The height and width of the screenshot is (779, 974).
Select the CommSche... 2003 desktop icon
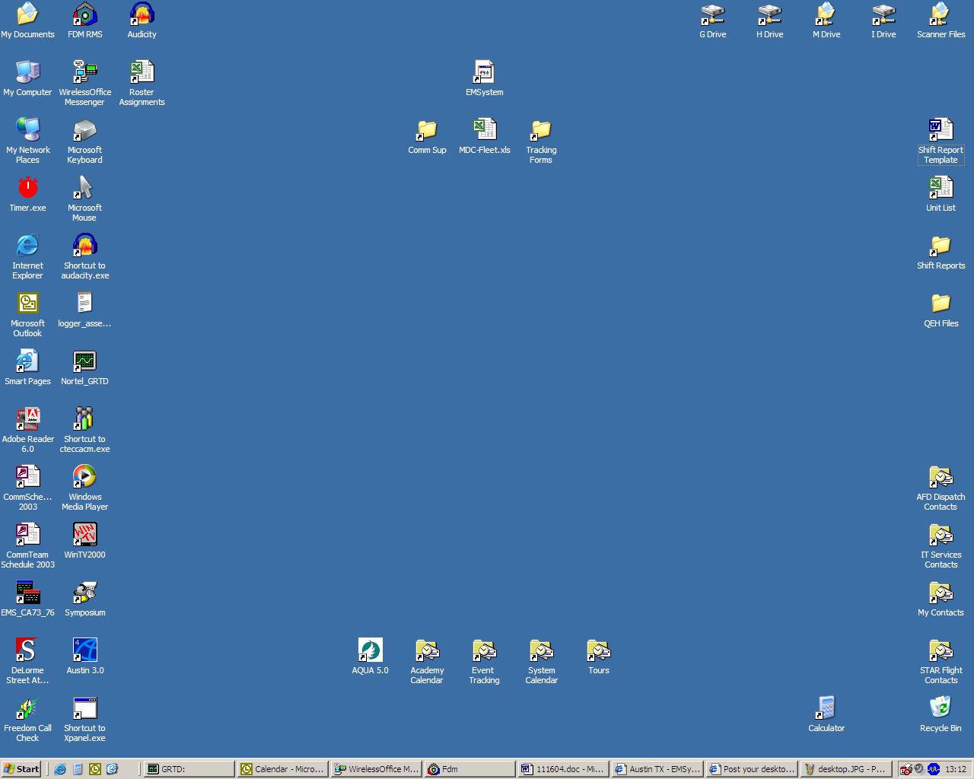click(x=27, y=488)
